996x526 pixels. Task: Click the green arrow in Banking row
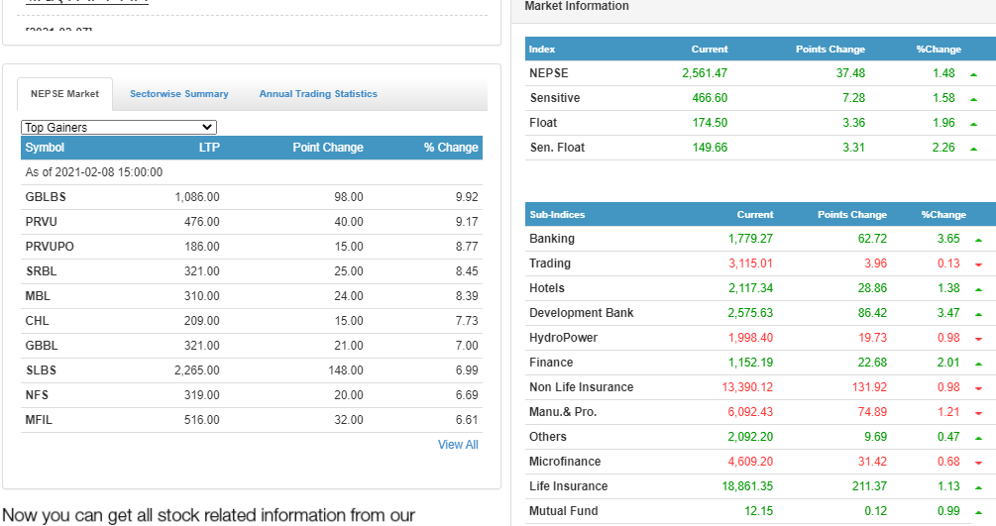pyautogui.click(x=979, y=240)
